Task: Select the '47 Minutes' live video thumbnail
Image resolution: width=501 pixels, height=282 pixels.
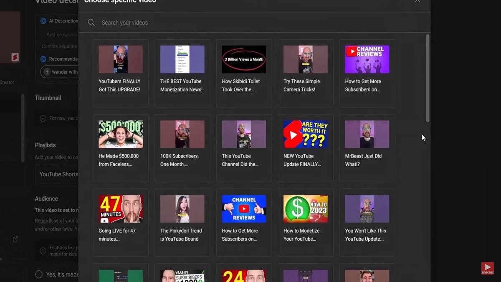Action: pyautogui.click(x=121, y=209)
